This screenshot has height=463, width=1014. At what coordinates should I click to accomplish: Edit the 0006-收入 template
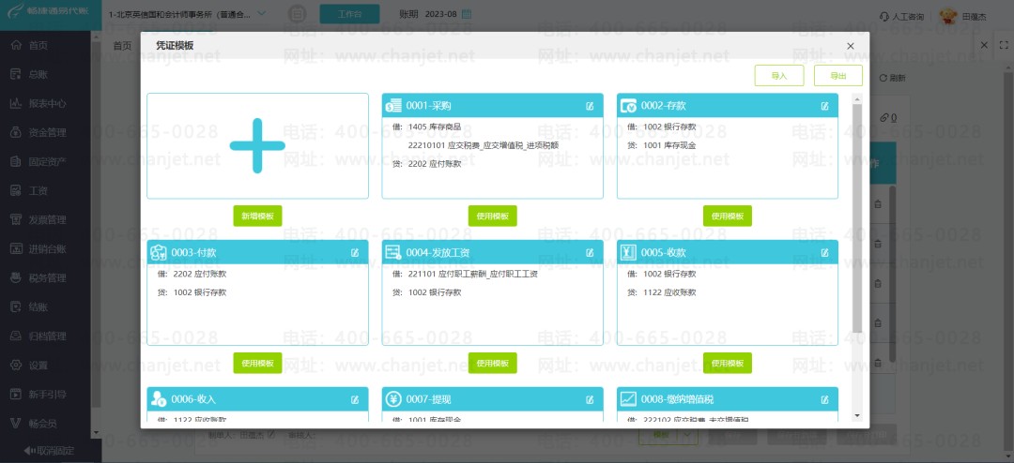pos(355,399)
